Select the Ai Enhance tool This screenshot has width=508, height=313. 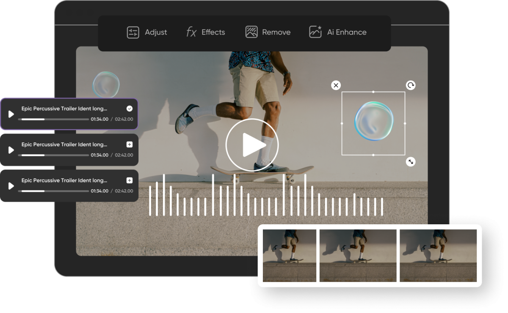coord(337,32)
